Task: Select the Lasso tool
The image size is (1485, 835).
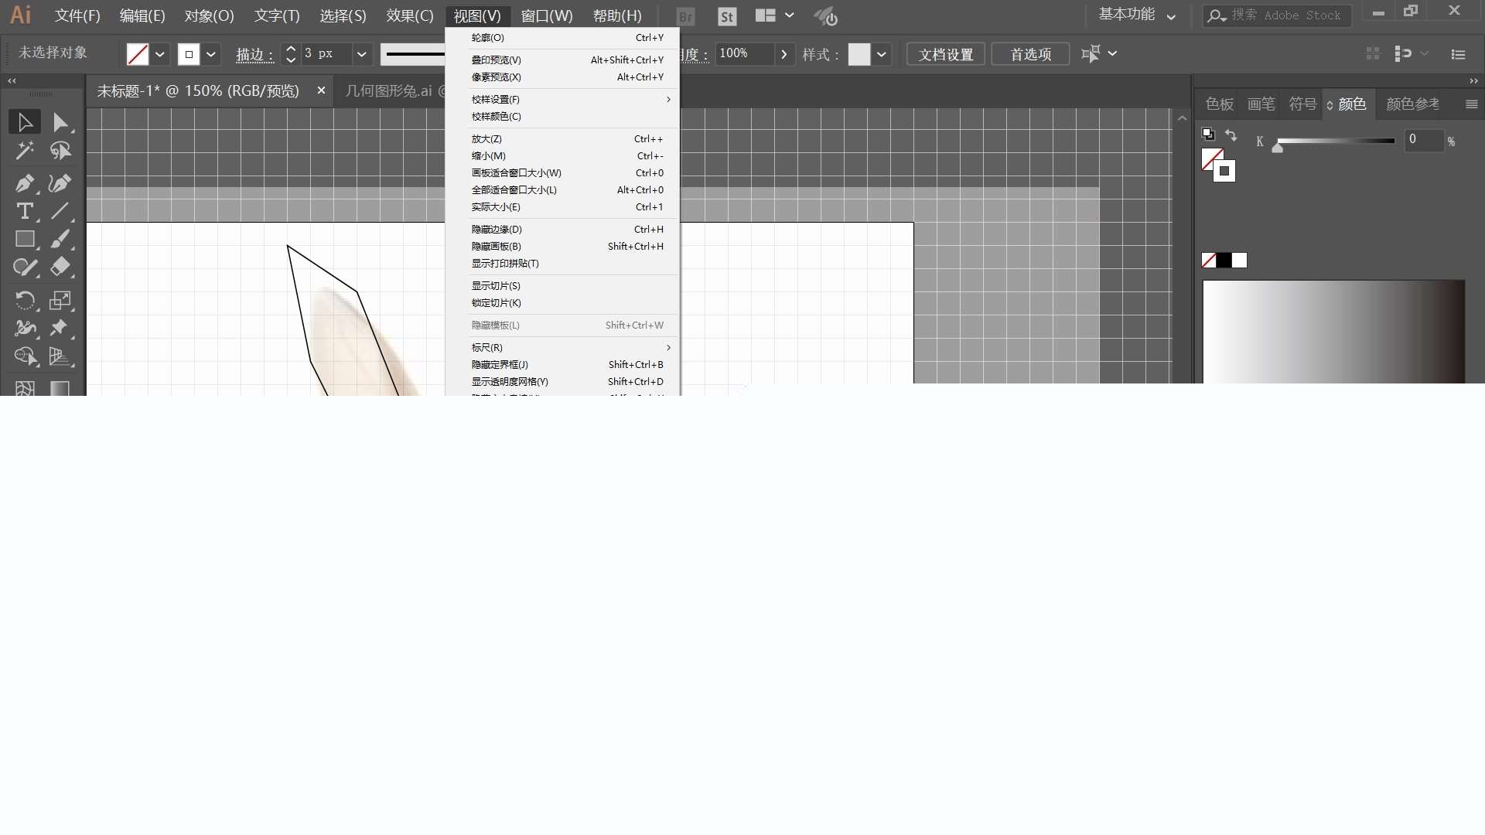Action: coord(60,151)
